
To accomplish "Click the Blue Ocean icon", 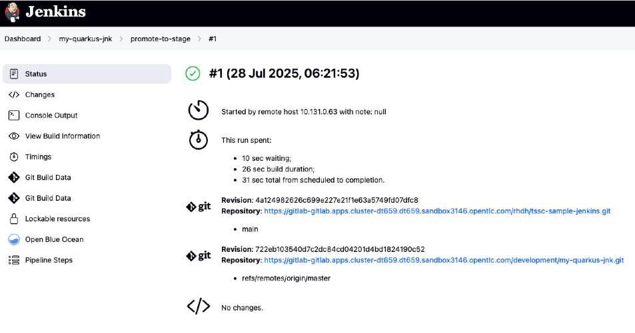I will click(14, 239).
